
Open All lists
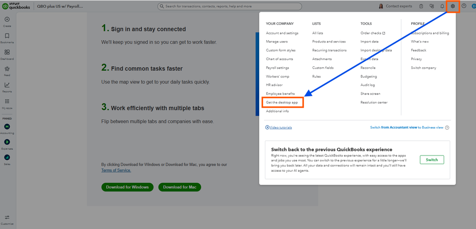(x=317, y=33)
